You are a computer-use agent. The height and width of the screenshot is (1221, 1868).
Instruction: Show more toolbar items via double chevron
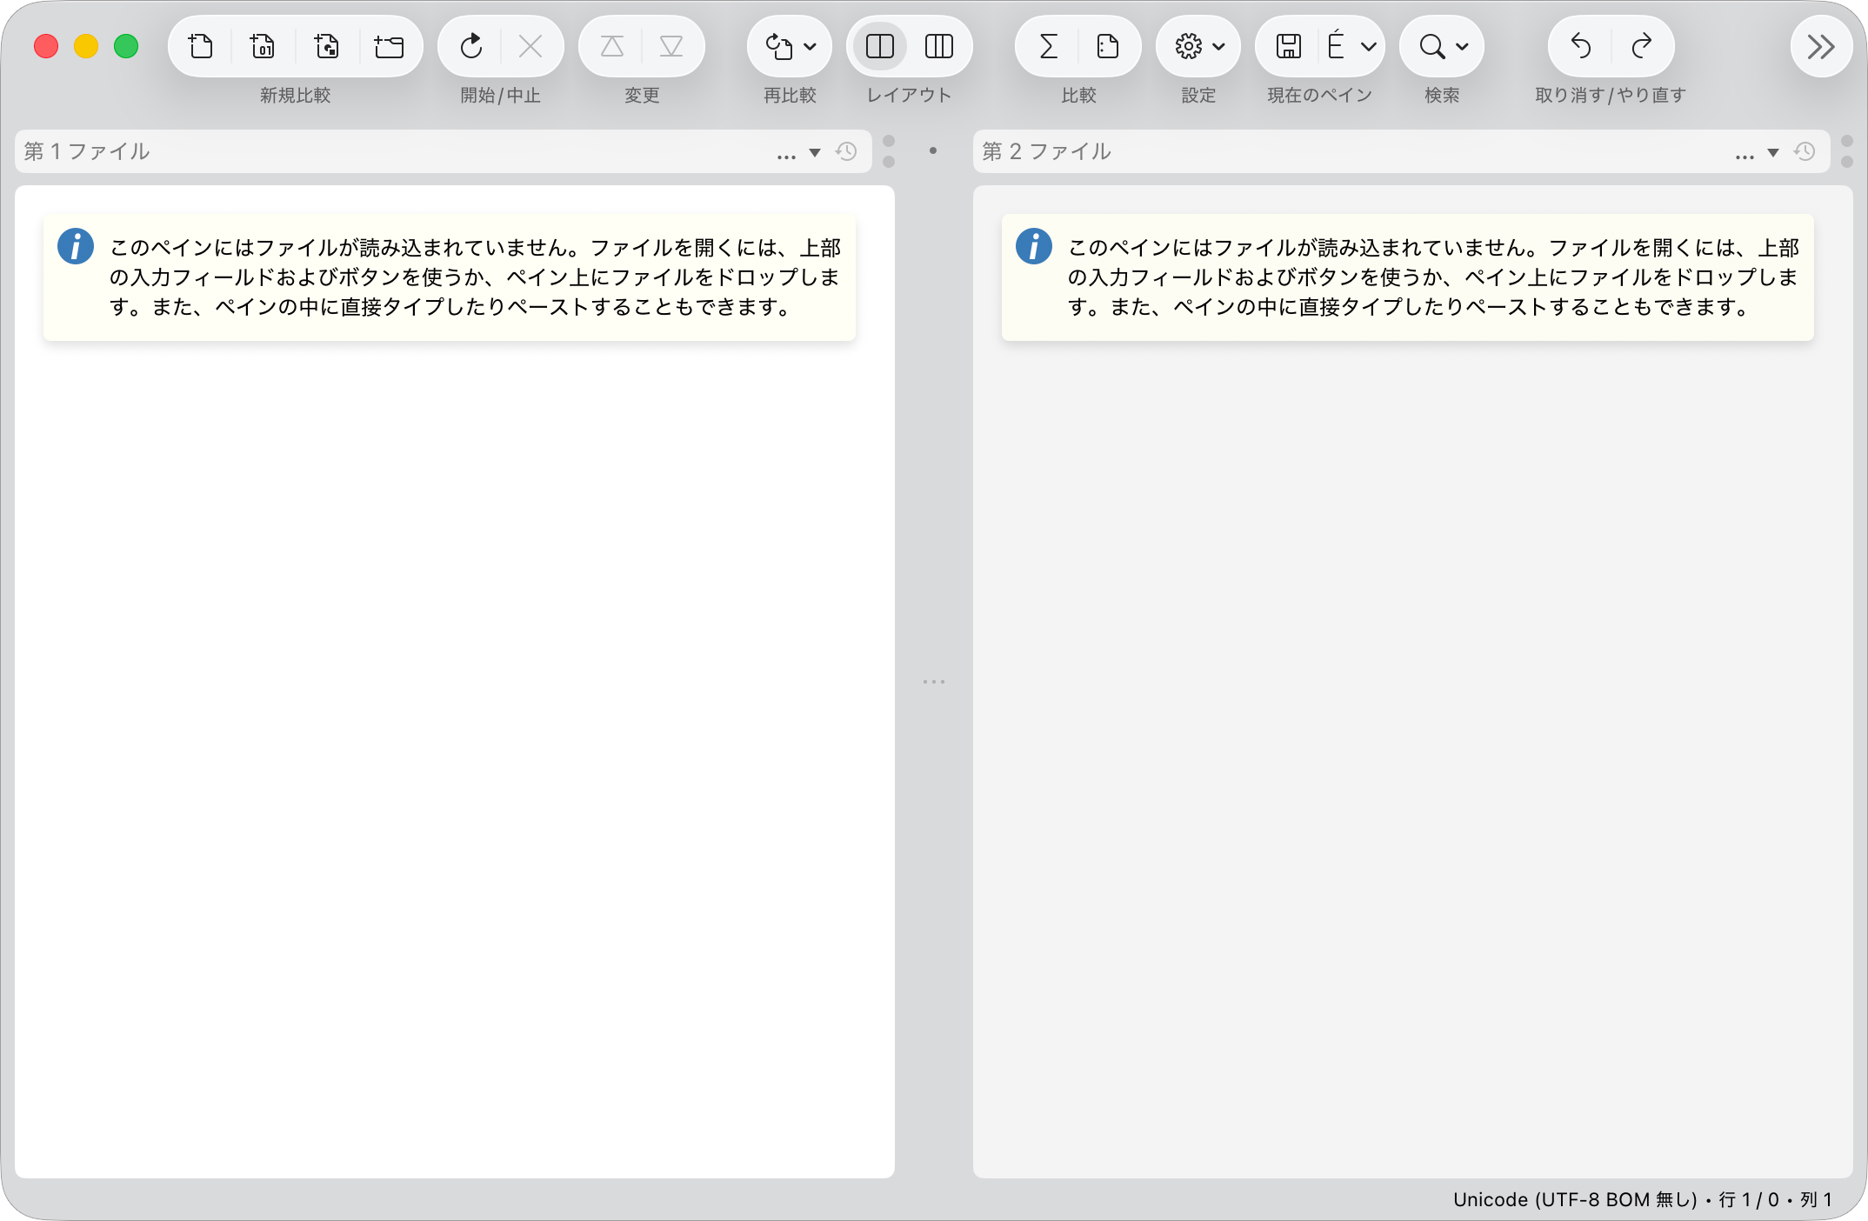tap(1821, 46)
